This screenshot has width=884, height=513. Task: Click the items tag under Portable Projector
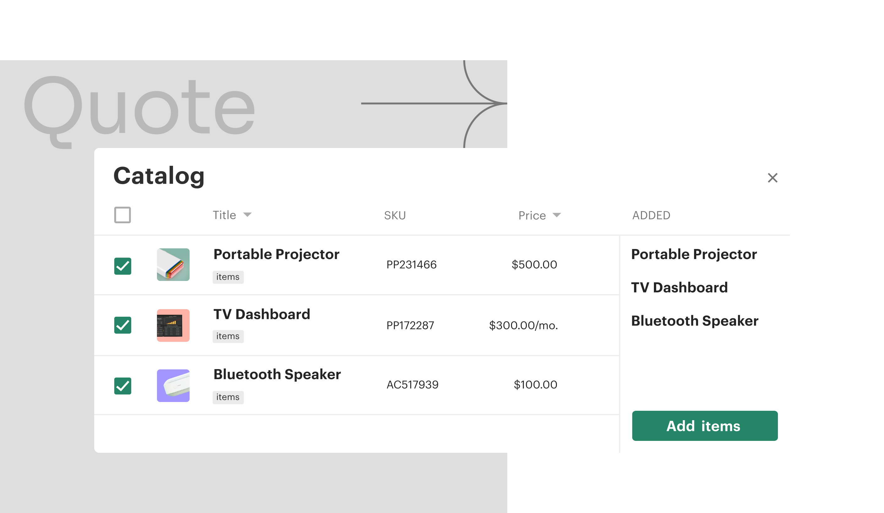(228, 277)
